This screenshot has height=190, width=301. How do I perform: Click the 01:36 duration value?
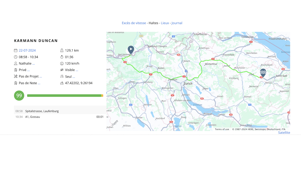point(69,57)
